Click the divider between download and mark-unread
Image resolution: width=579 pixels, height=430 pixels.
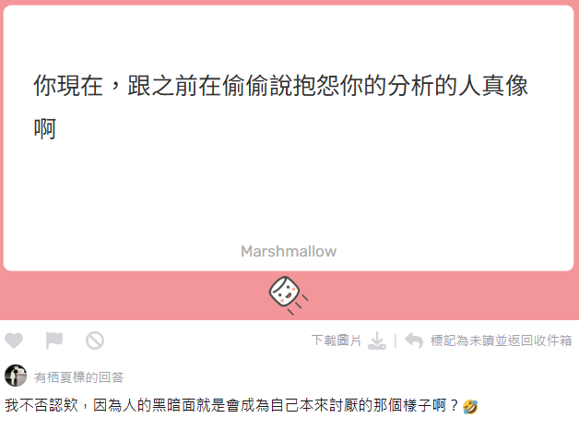396,340
